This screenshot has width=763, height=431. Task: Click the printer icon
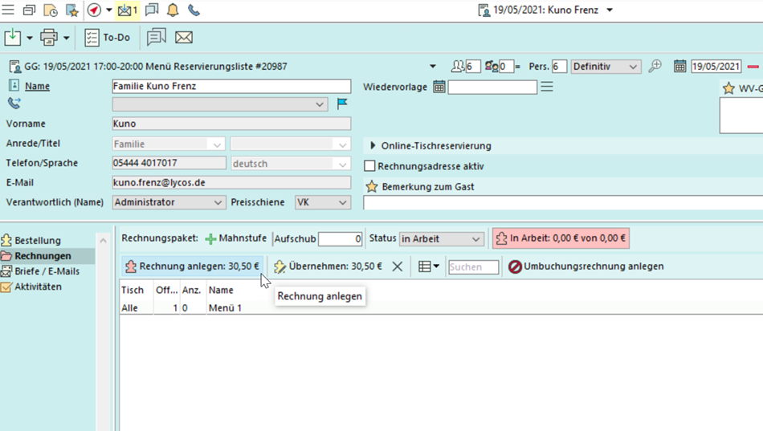49,38
